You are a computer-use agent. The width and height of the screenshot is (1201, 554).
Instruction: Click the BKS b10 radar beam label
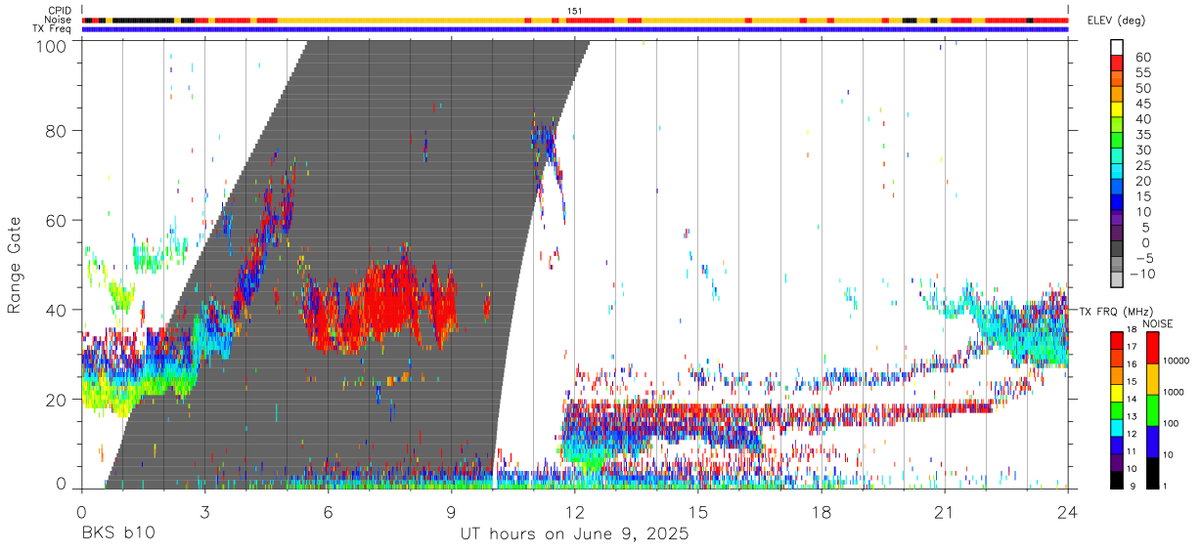pos(117,534)
